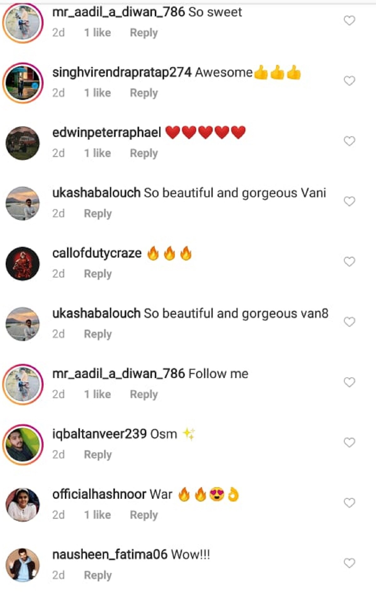Tap the heart next to the 'gorgeous van8' comment
376x600 pixels.
pyautogui.click(x=349, y=322)
